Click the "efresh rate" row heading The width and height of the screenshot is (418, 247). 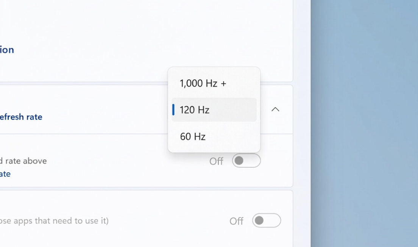coord(21,117)
